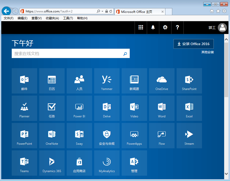The width and height of the screenshot is (230, 181).
Task: Click the 安装 Office 2016 button
Action: 194,44
